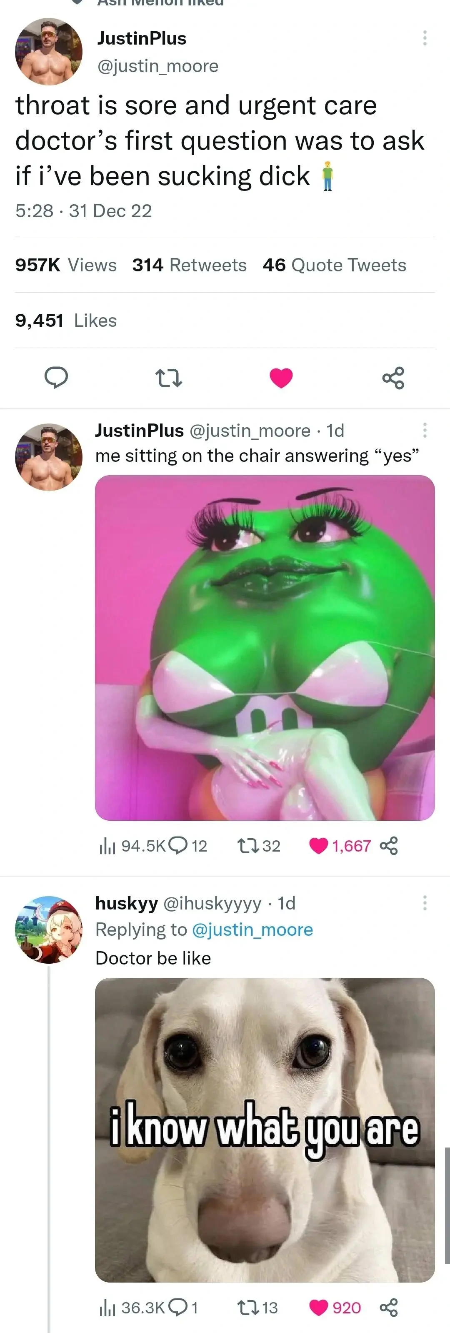450x1333 pixels.
Task: Open the 9,451 Likes list
Action: pyautogui.click(x=66, y=320)
